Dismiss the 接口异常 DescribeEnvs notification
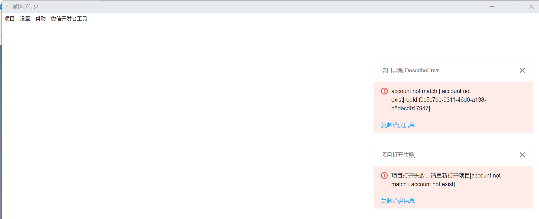Image resolution: width=539 pixels, height=219 pixels. pyautogui.click(x=522, y=70)
